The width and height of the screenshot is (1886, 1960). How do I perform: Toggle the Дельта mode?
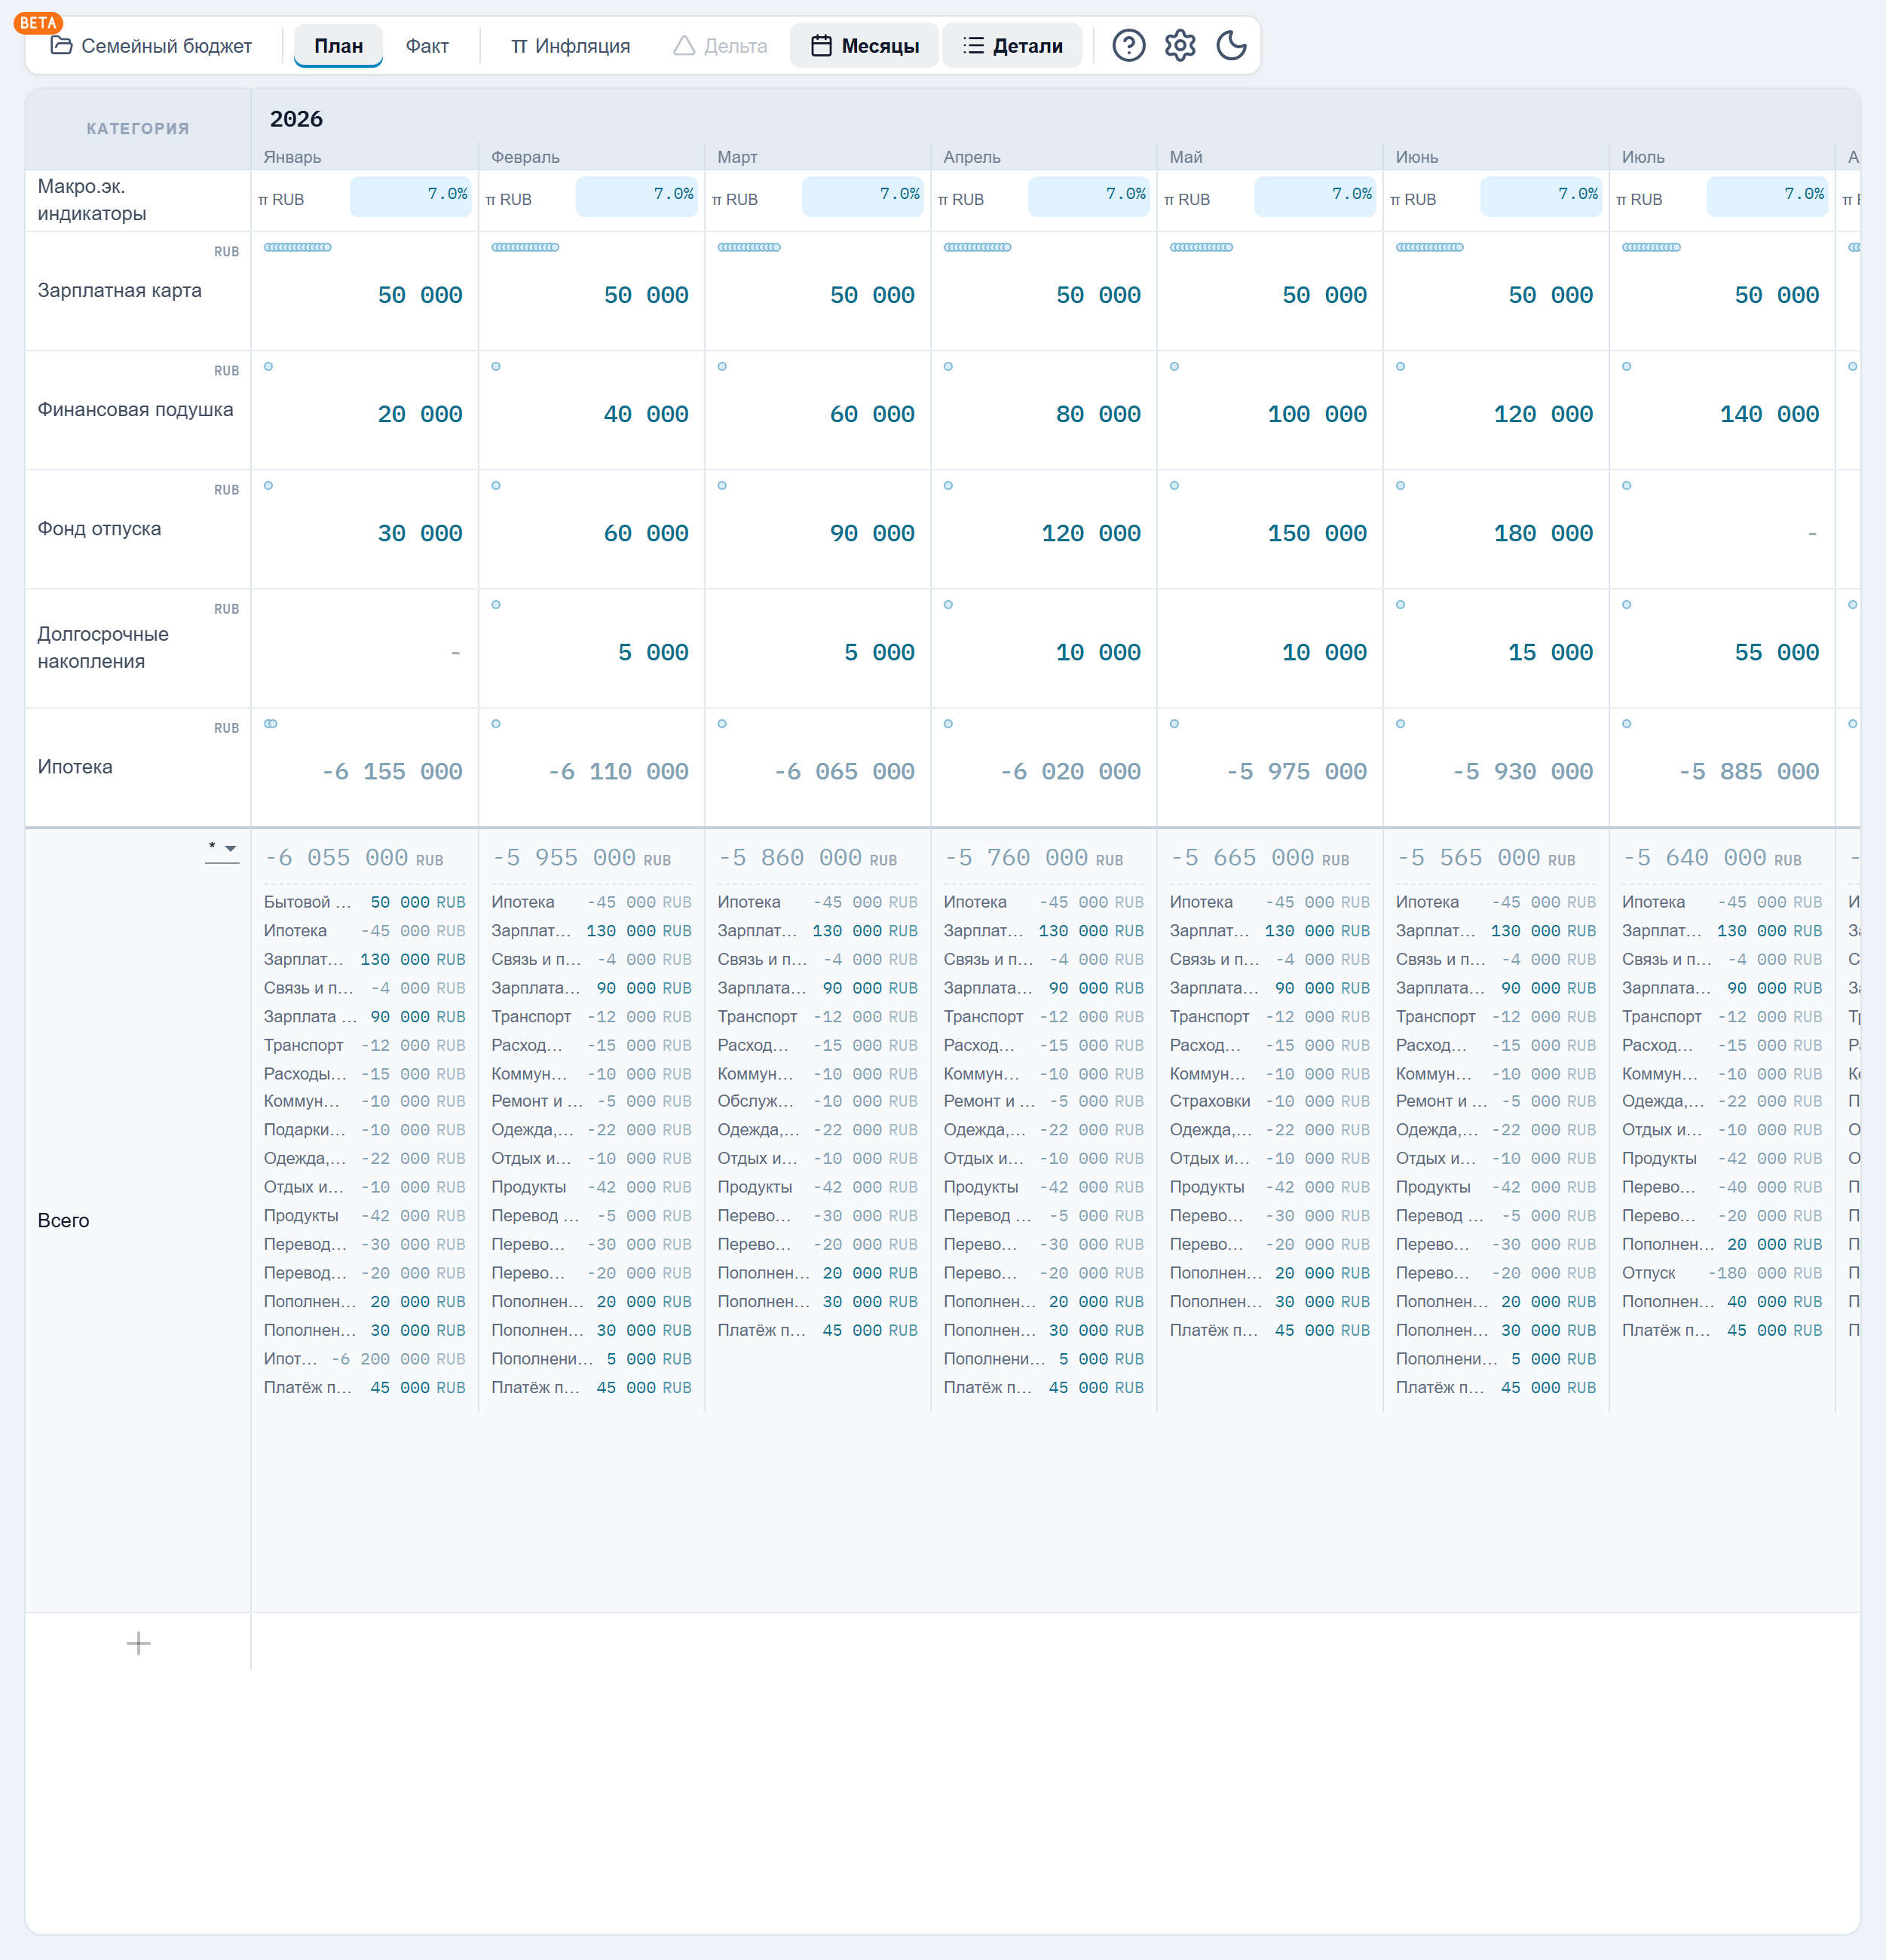[x=720, y=46]
